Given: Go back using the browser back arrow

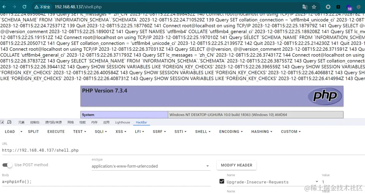Looking at the screenshot, I should tap(4, 7).
